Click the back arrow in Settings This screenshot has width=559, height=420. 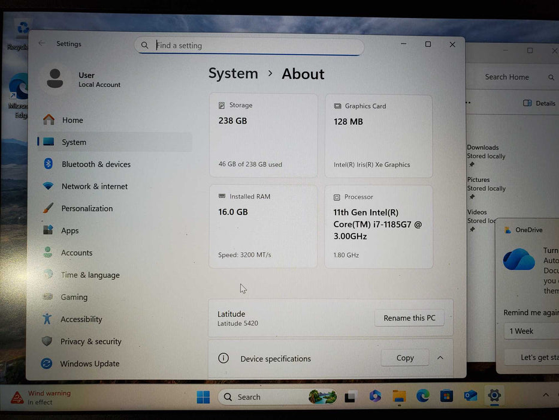[x=41, y=43]
